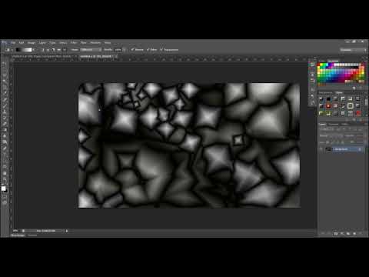This screenshot has height=277, width=369.
Task: Select the Hand tool
Action: [5, 173]
